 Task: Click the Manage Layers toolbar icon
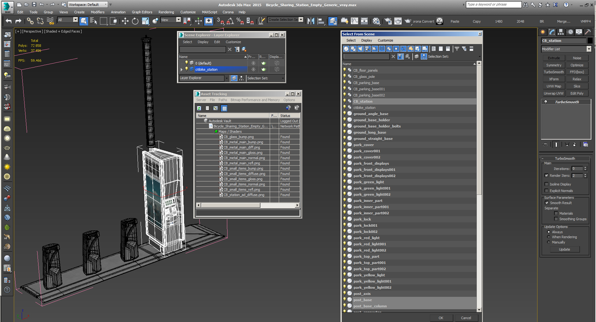pos(333,21)
